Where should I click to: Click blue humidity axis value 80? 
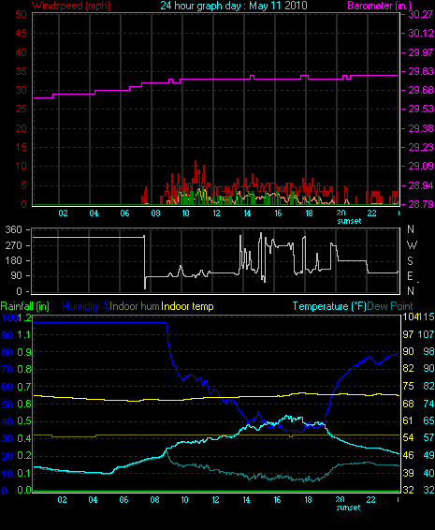pyautogui.click(x=7, y=352)
